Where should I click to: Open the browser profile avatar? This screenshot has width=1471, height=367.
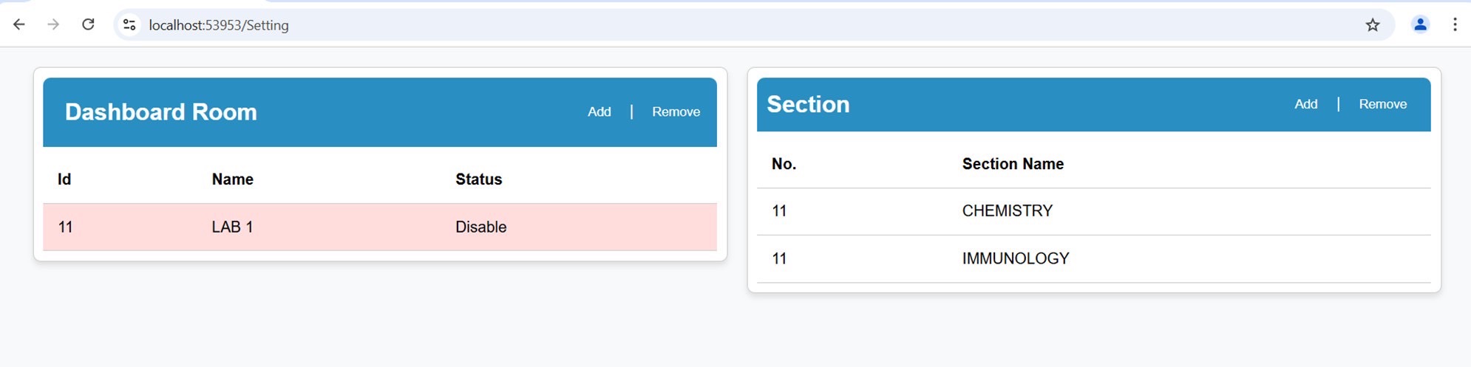point(1420,24)
